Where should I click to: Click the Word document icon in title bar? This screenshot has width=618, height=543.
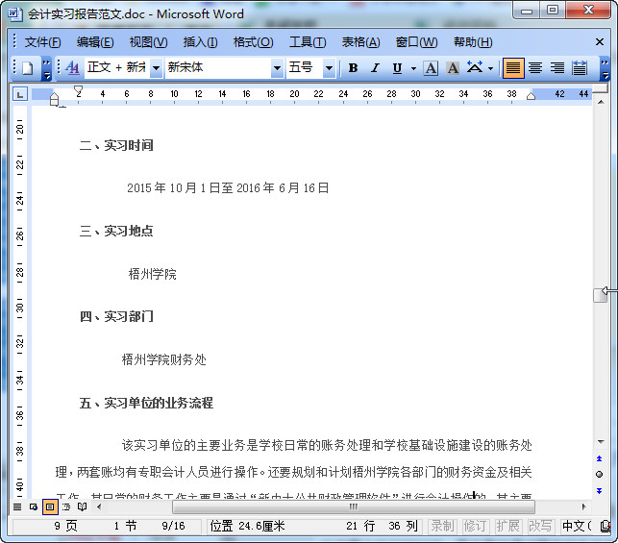pyautogui.click(x=15, y=14)
